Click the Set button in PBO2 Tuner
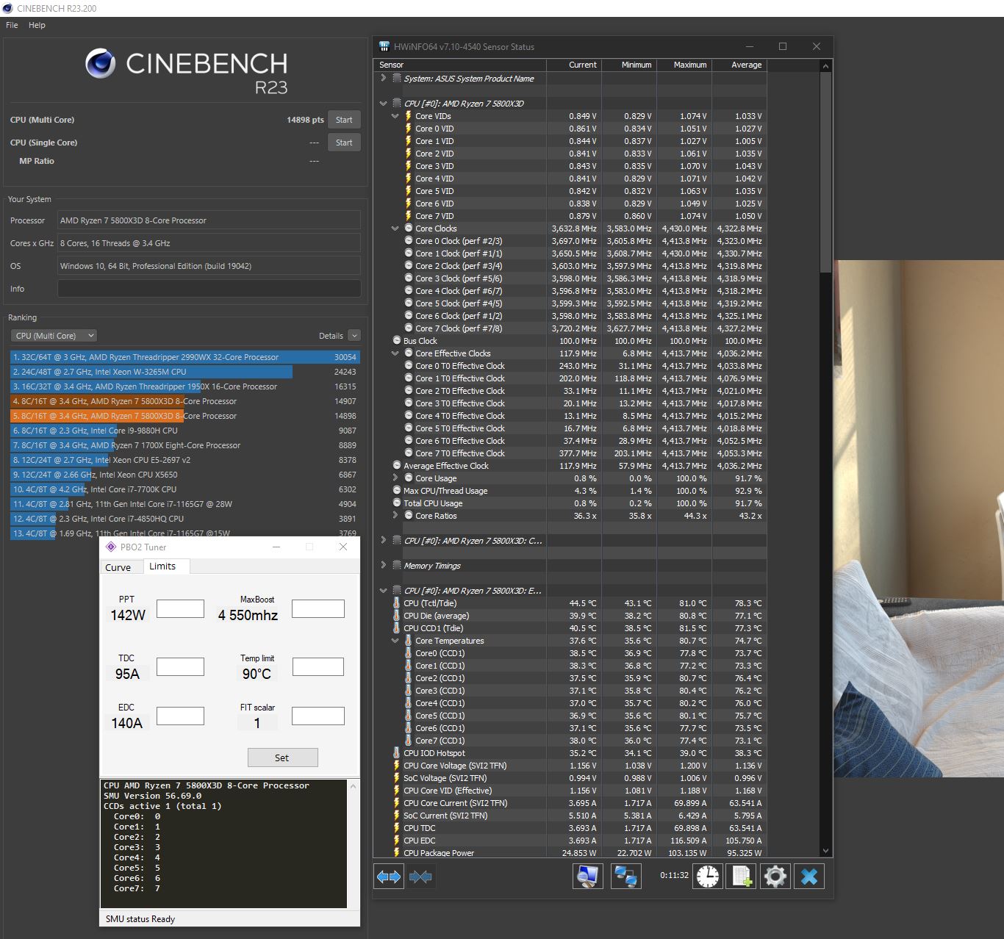The width and height of the screenshot is (1004, 939). [282, 758]
